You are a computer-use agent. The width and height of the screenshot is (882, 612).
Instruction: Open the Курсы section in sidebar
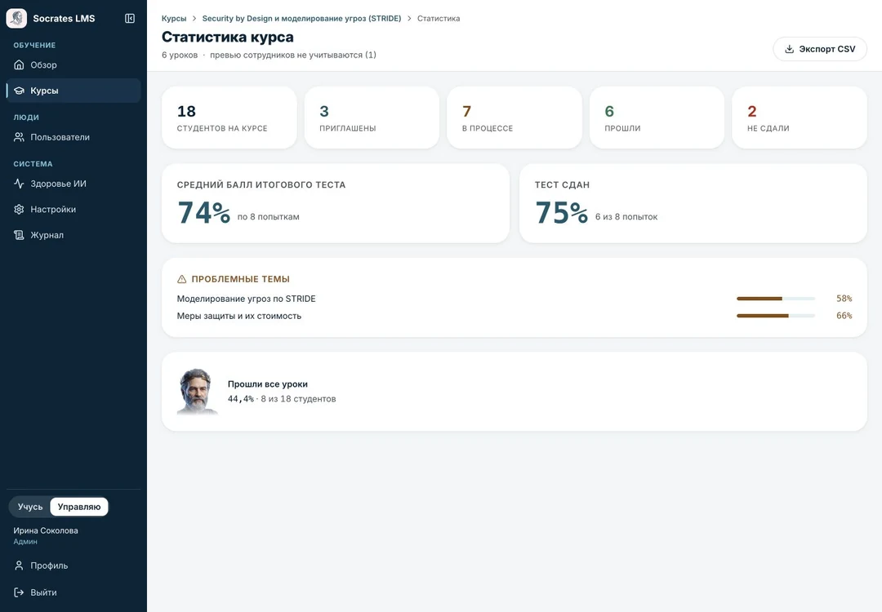[73, 91]
